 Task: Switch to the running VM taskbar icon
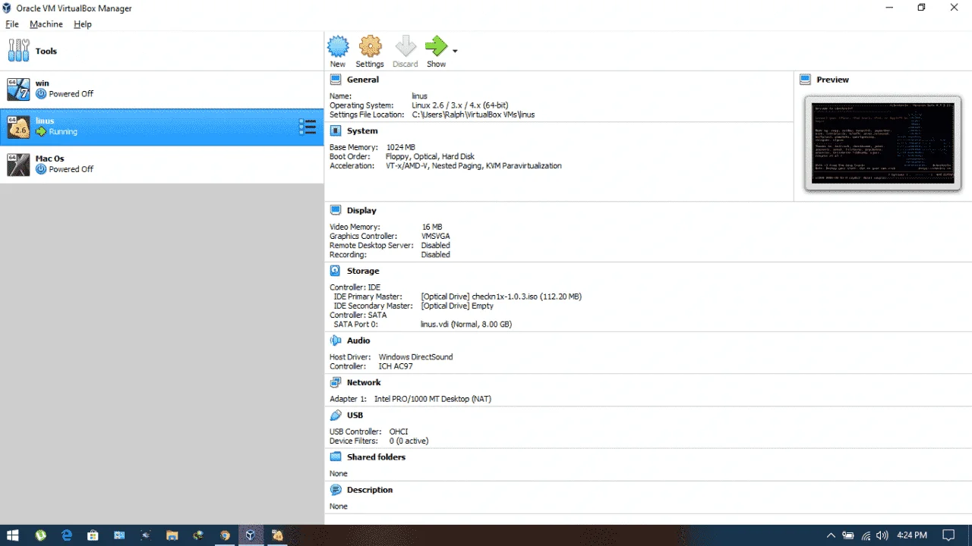coord(277,535)
